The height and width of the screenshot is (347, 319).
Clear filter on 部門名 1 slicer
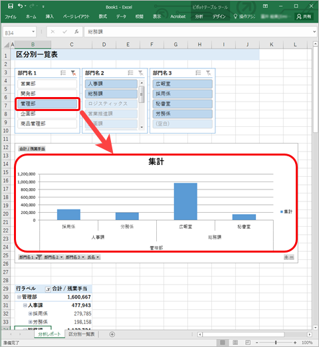click(73, 73)
